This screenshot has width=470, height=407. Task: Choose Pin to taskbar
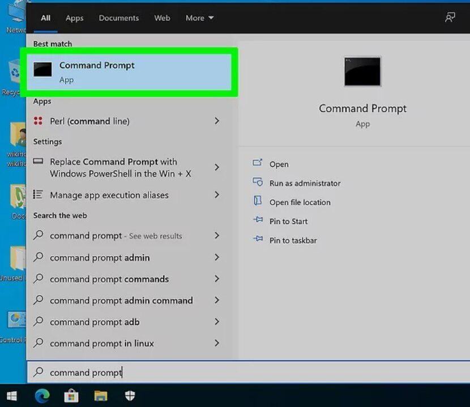[293, 240]
